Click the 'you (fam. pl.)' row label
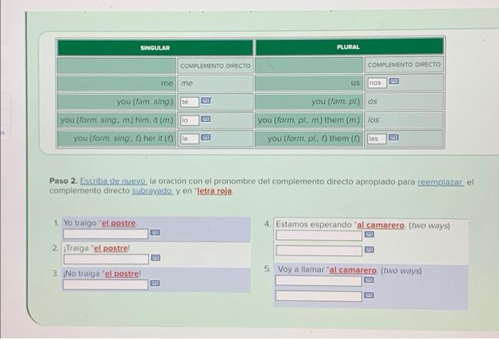499x339 pixels. 336,101
